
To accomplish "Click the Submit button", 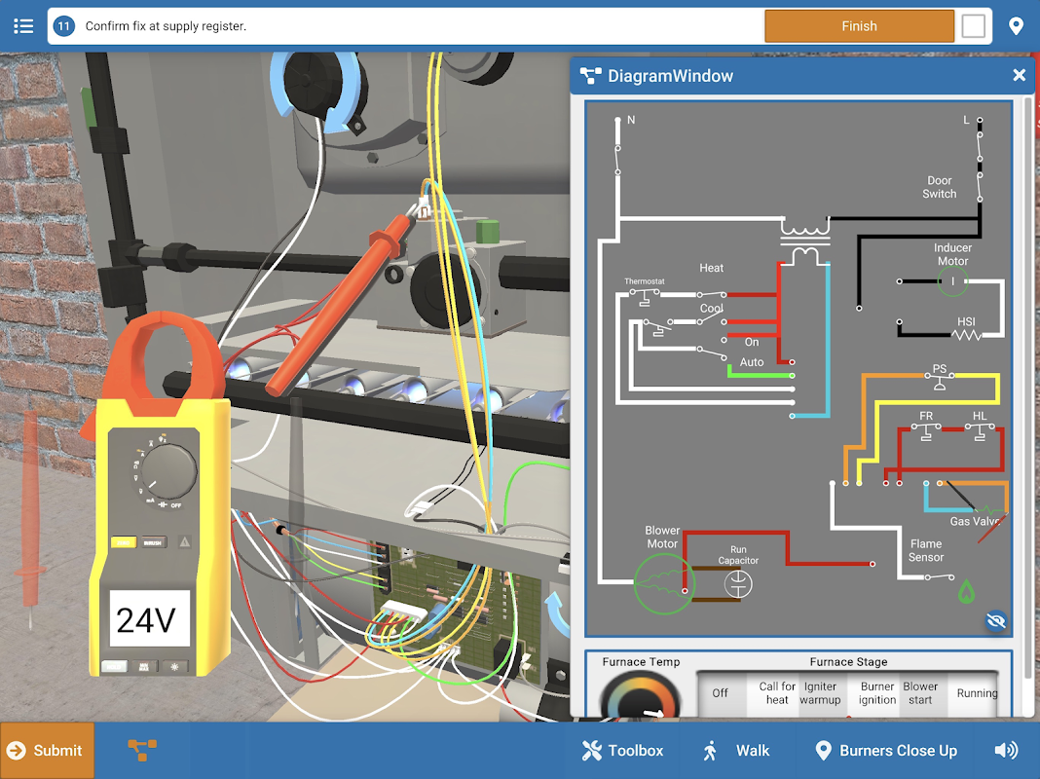I will tap(47, 751).
